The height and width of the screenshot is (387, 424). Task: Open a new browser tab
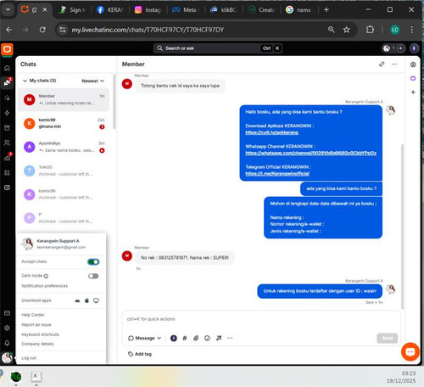coord(326,10)
